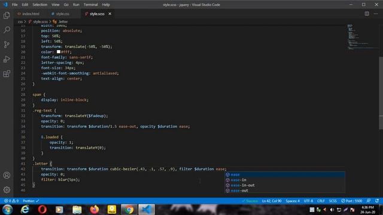Click the style.scss breadcrumb segment
383x215 pixels.
click(40, 21)
